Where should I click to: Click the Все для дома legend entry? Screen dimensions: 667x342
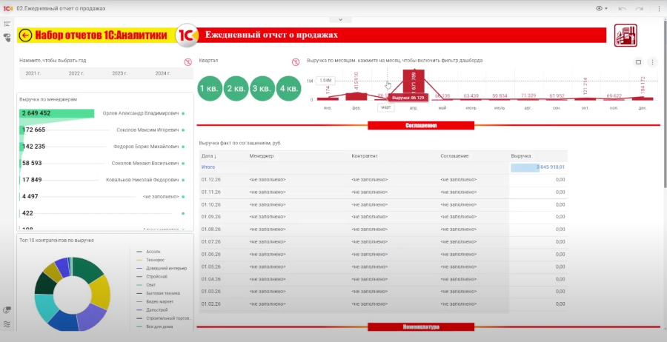154,326
